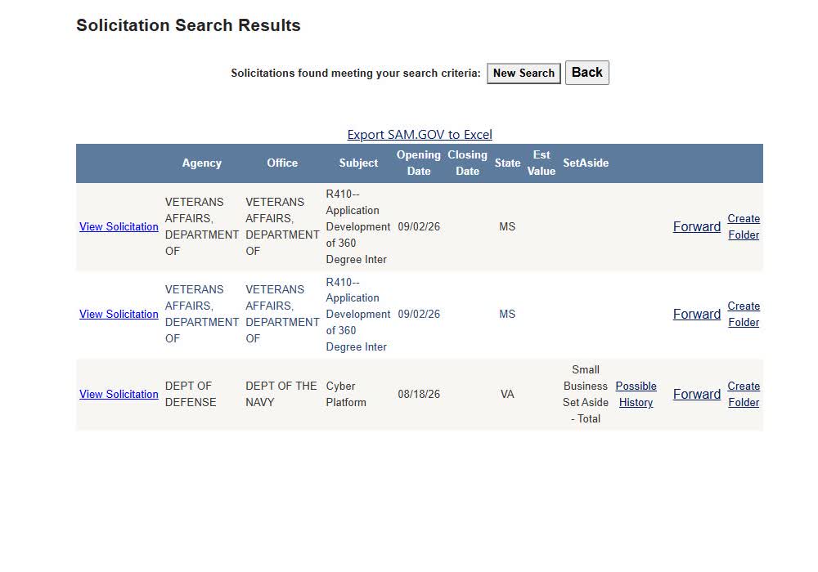Image resolution: width=818 pixels, height=572 pixels.
Task: Click the Closing Date column header
Action: tap(467, 163)
